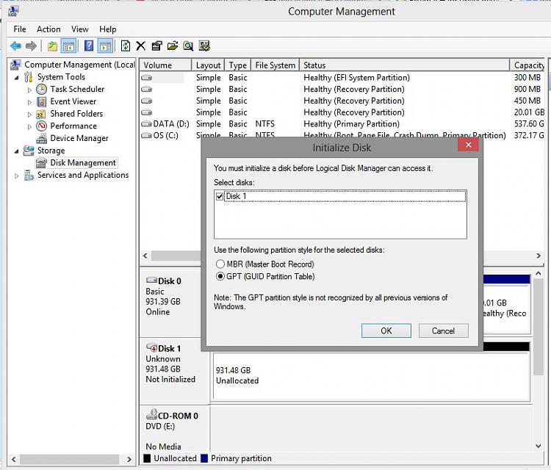This screenshot has height=470, width=551.
Task: Click the Forward arrow toolbar icon
Action: pyautogui.click(x=32, y=46)
